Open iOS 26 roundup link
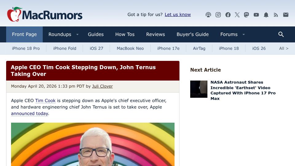 pos(259,49)
